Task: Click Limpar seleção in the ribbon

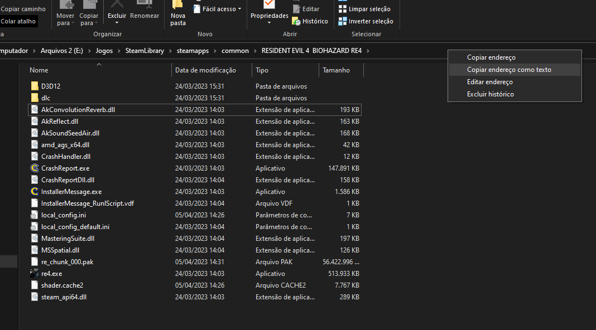Action: (364, 9)
